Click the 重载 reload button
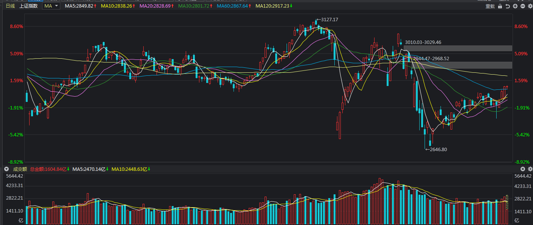533x225 pixels. click(x=490, y=6)
